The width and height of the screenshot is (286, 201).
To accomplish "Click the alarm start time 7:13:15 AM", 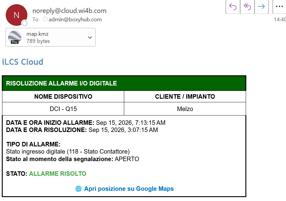I will tap(150, 123).
